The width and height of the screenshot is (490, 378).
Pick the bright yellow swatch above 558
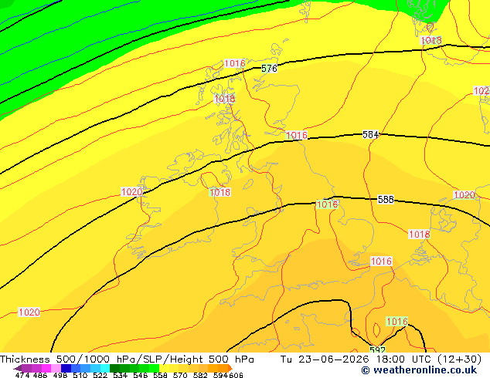[x=164, y=368]
